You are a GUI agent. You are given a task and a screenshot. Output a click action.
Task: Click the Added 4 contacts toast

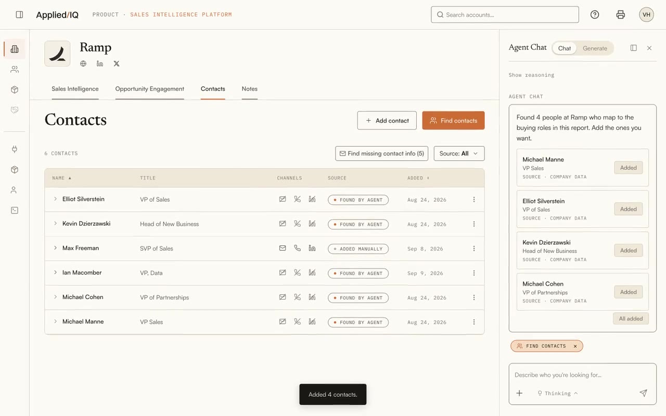[333, 394]
